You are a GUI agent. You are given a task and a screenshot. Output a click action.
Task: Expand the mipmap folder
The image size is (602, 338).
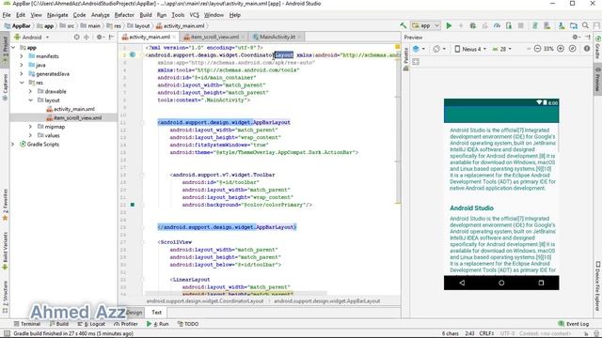coord(30,127)
